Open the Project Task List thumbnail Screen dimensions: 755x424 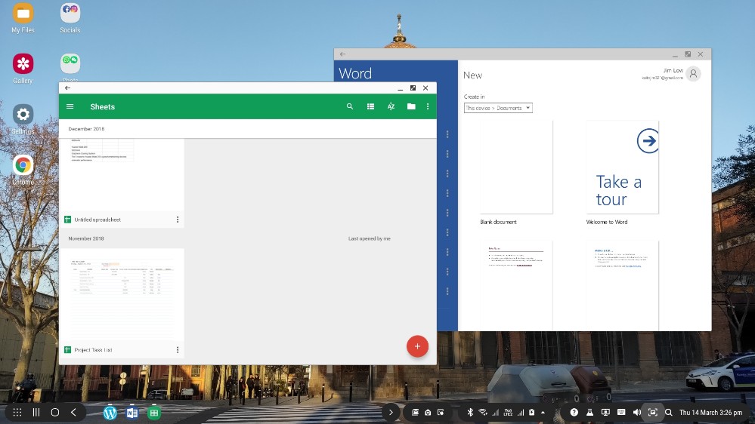pyautogui.click(x=122, y=295)
